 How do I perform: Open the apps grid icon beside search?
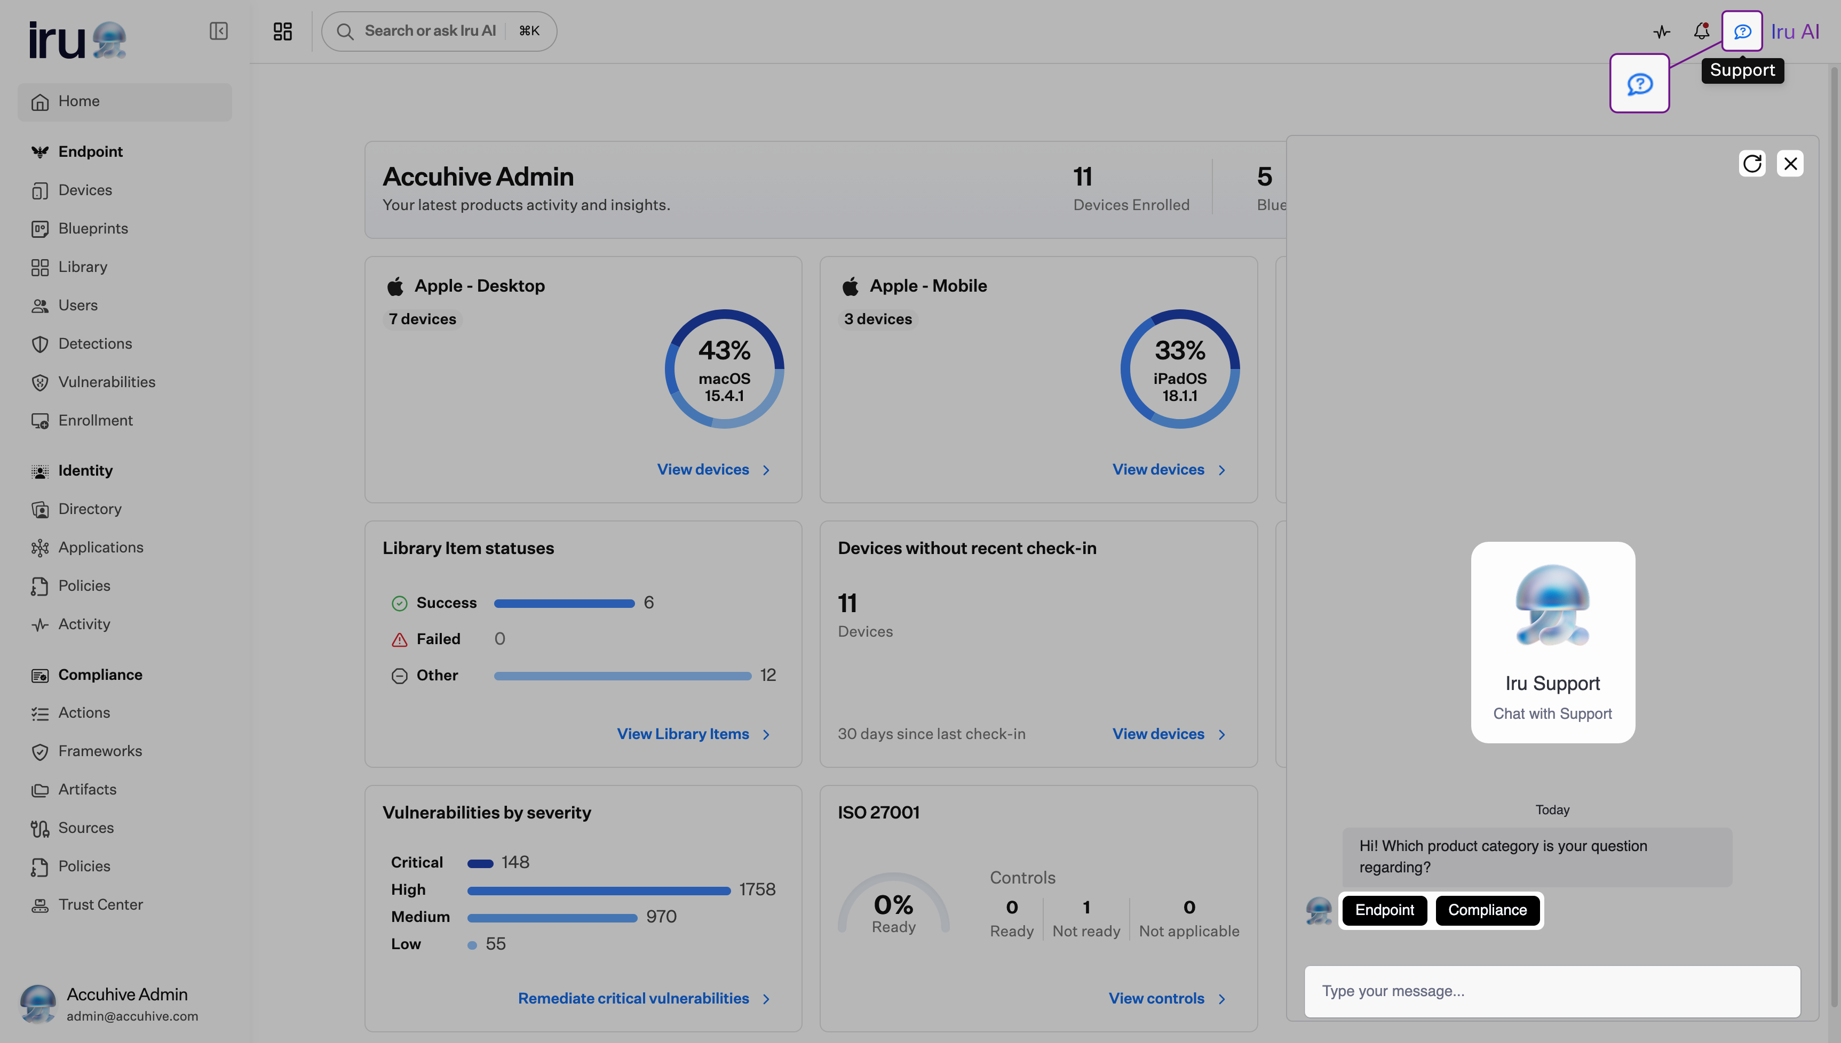pos(282,31)
